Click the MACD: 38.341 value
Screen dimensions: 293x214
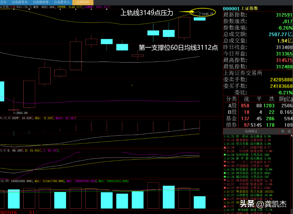click(66, 118)
